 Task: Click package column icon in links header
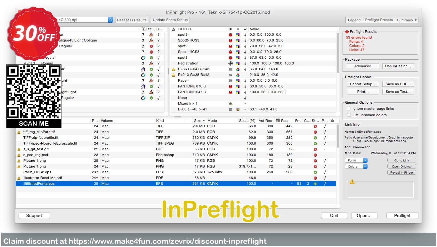tap(333, 121)
